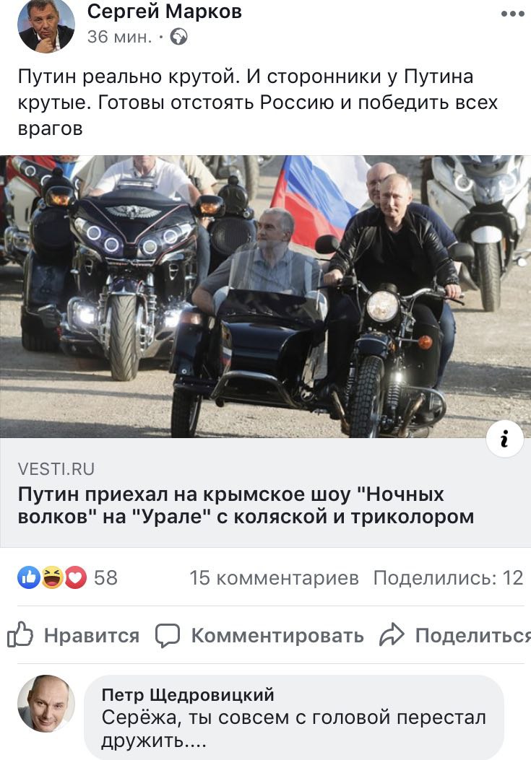Tap the public globe privacy icon
Screen dimensions: 531x760
pos(178,37)
